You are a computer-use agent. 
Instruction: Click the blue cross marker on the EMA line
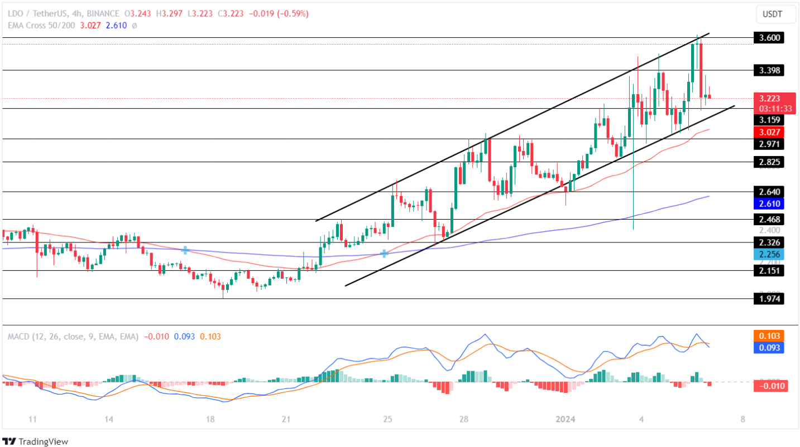(x=185, y=251)
